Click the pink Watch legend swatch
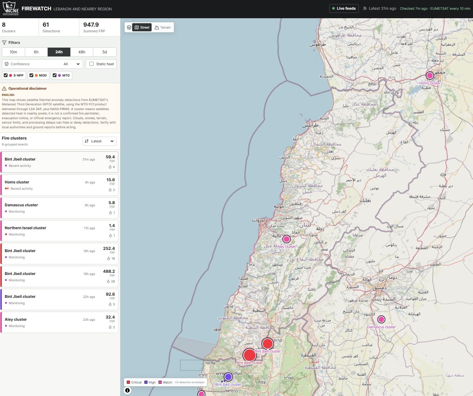Viewport: 473px width, 396px height. pos(160,383)
